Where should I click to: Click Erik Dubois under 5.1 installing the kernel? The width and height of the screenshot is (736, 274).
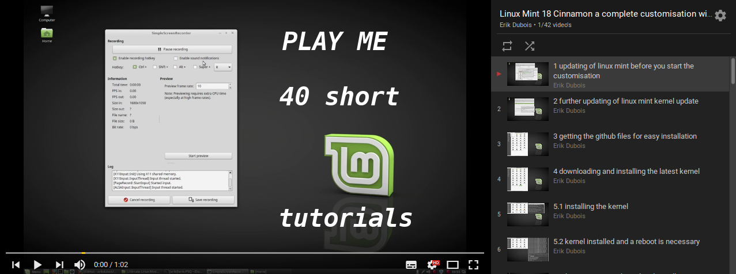[569, 216]
